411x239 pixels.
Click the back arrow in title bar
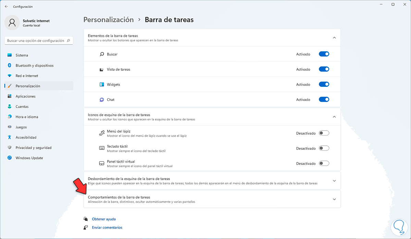coord(6,6)
